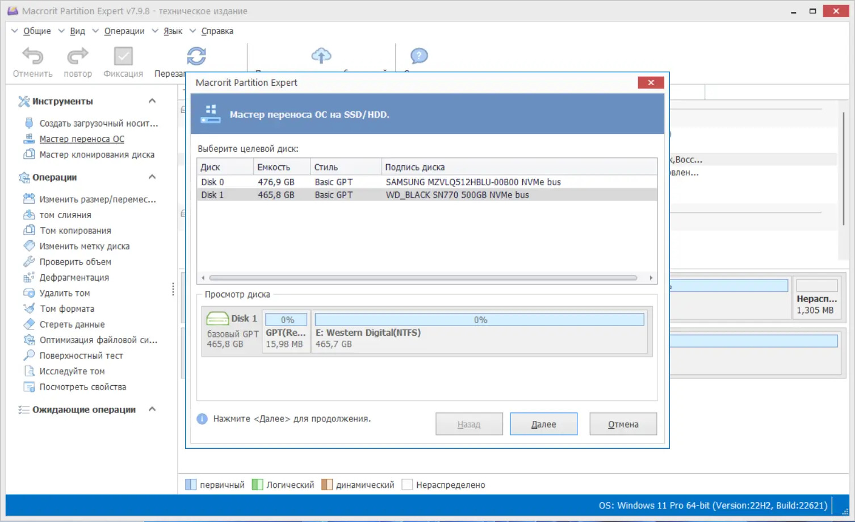Click the Нераспределено white legend swatch
Image resolution: width=855 pixels, height=522 pixels.
click(x=407, y=485)
